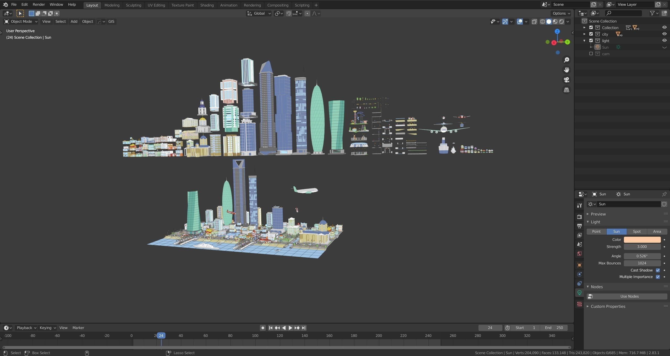Set light type to Spot
670x356 pixels.
(637, 231)
